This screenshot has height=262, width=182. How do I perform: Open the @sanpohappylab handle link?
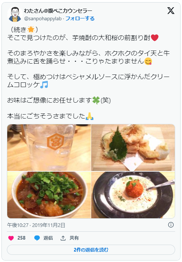point(43,18)
